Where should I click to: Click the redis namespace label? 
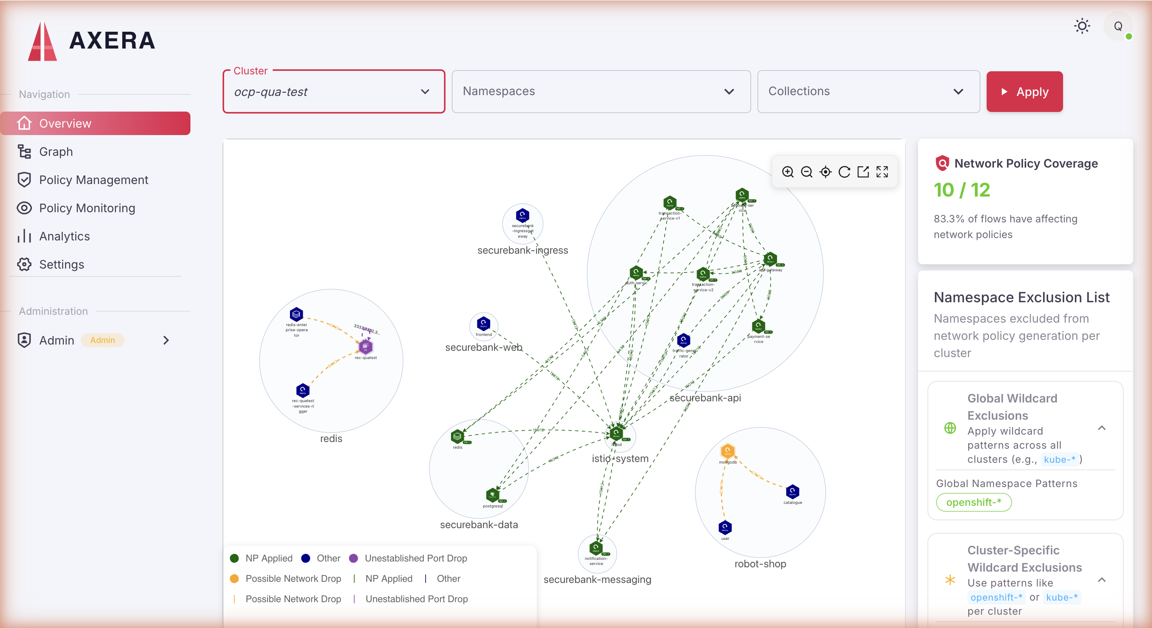click(x=331, y=439)
